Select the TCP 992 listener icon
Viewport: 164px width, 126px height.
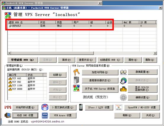click(x=10, y=82)
